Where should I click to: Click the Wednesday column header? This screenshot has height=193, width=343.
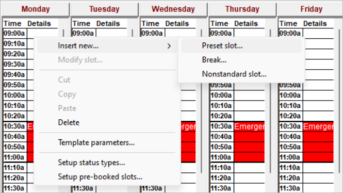tap(173, 9)
